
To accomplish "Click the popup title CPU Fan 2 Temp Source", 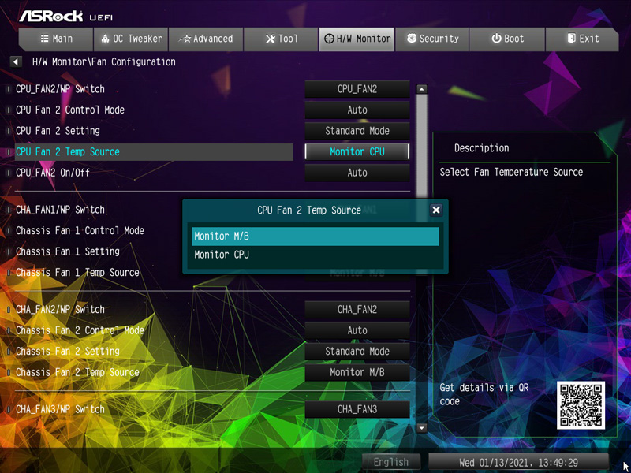I will pos(309,210).
